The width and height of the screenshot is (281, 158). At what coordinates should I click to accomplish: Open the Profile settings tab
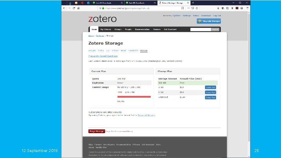tap(101, 51)
